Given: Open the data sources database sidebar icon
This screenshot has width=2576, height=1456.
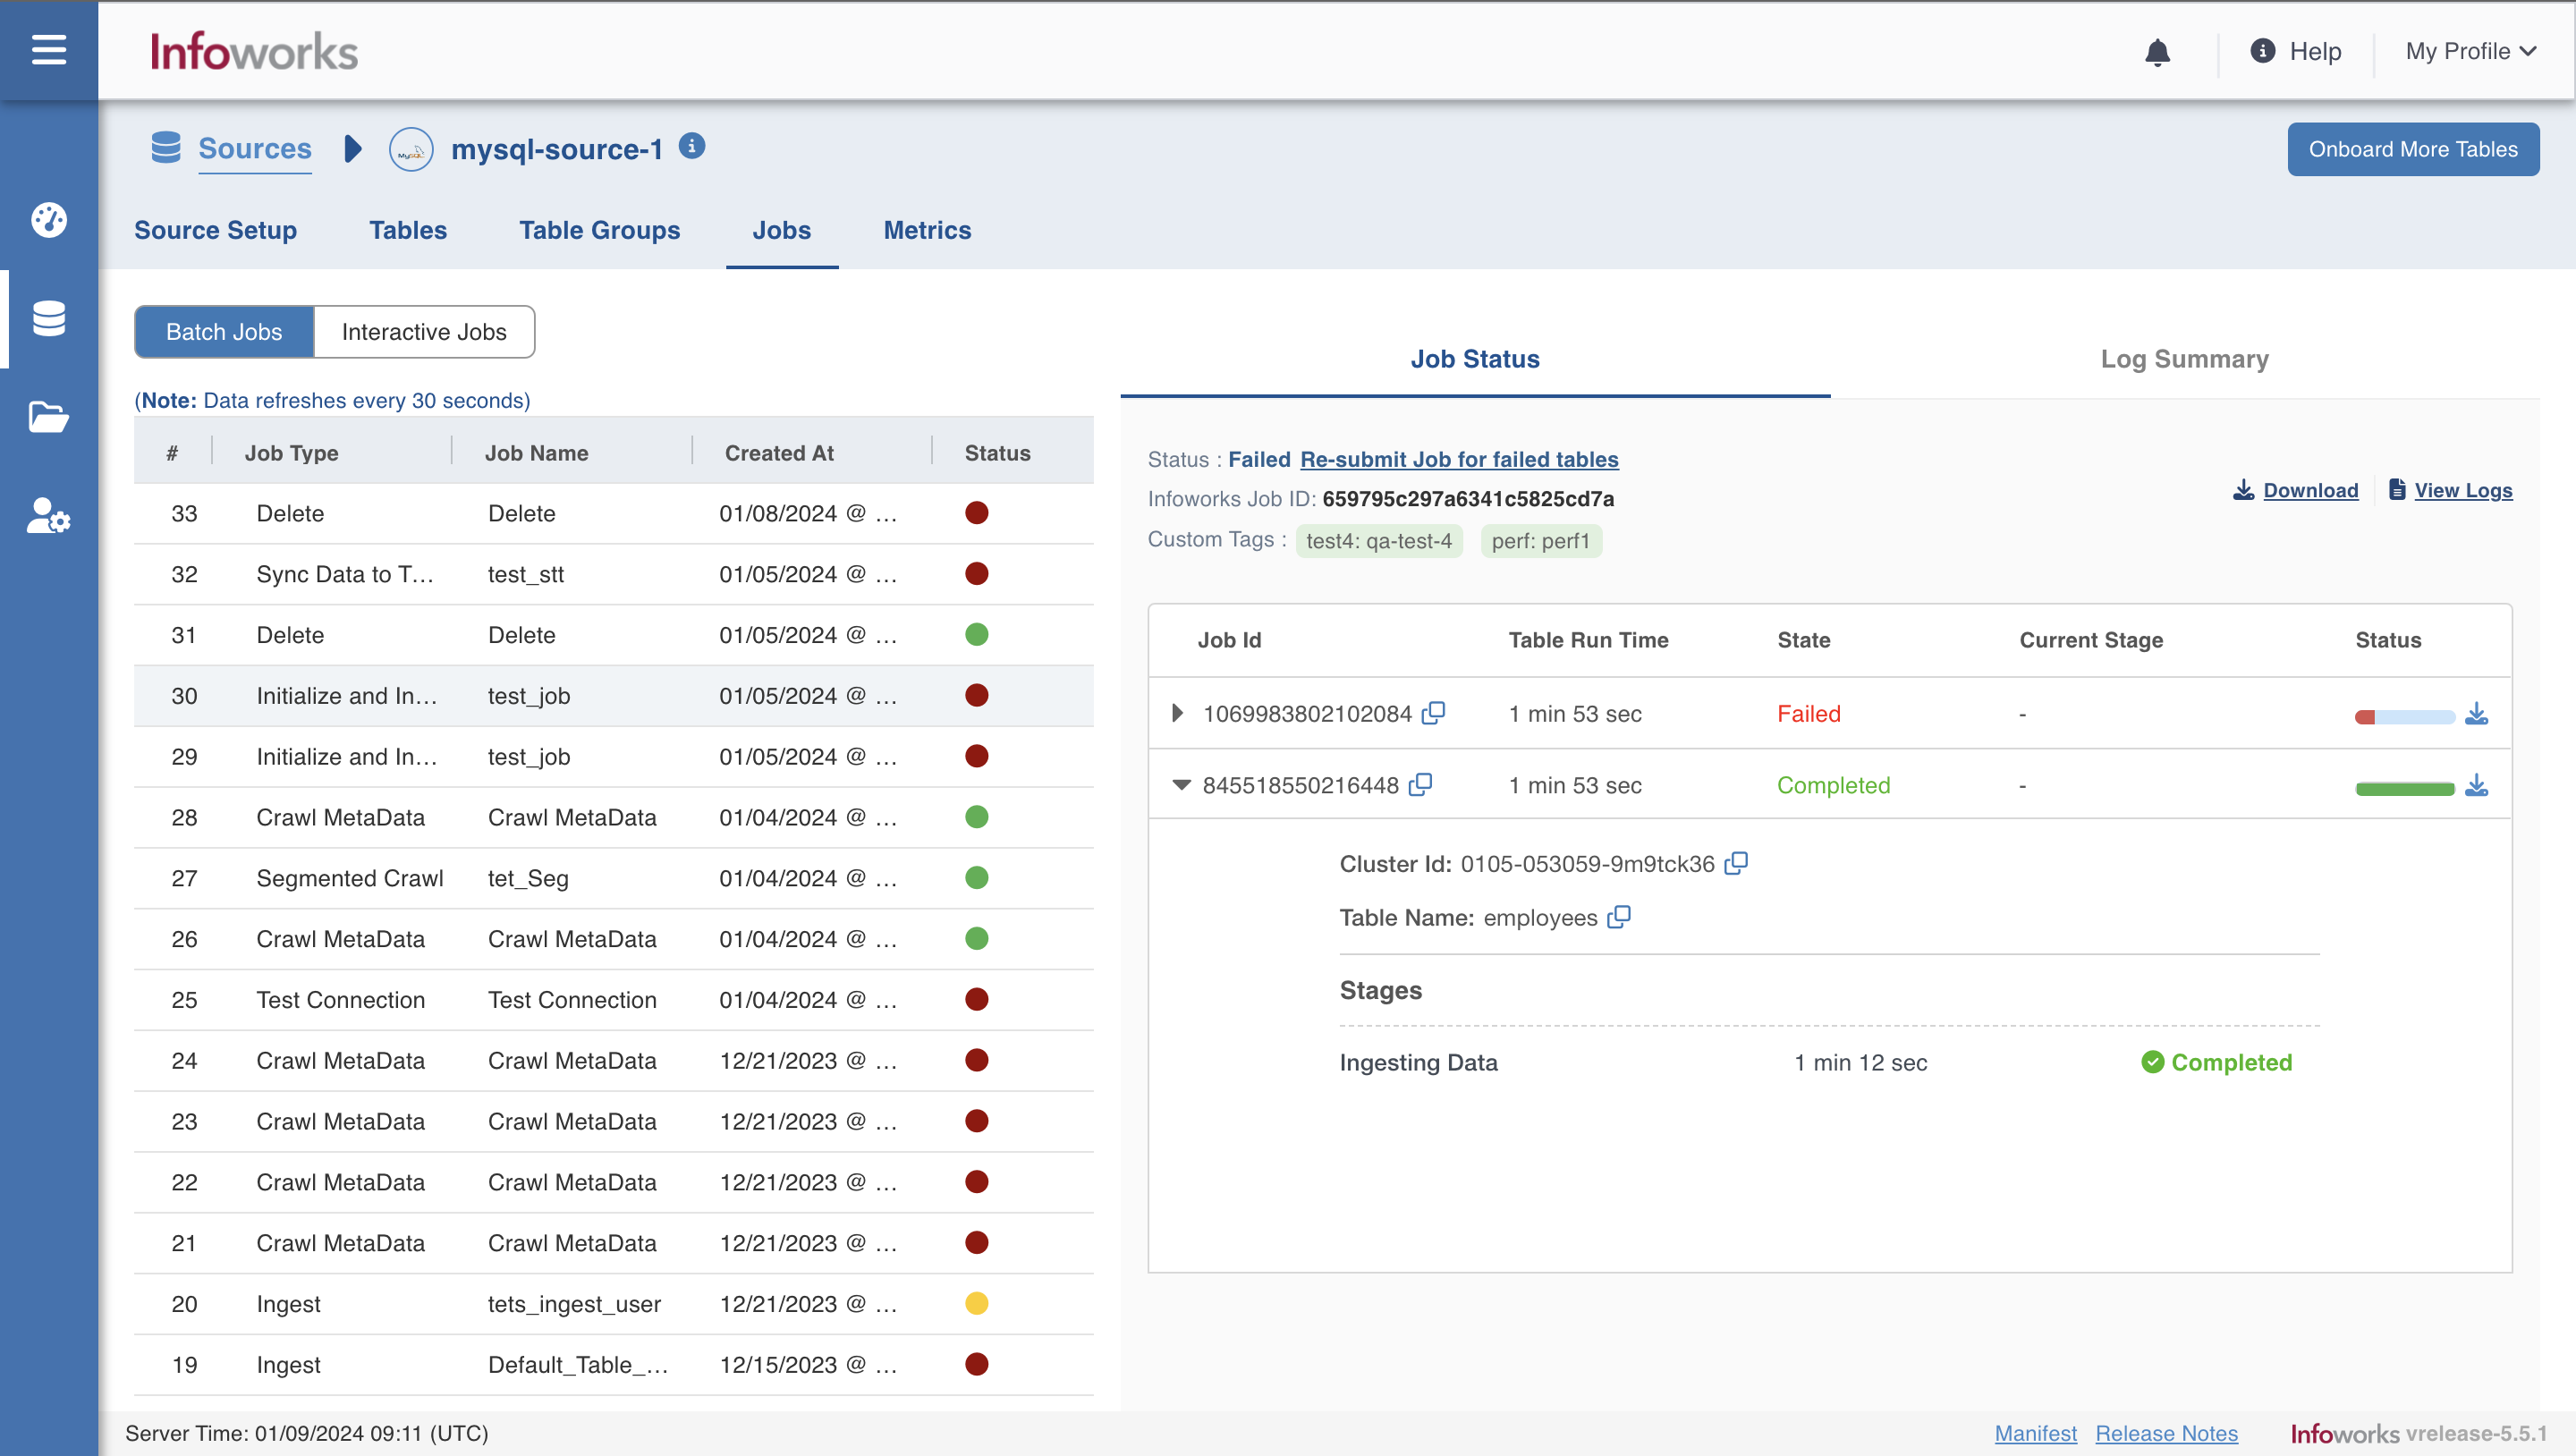Looking at the screenshot, I should [x=48, y=318].
